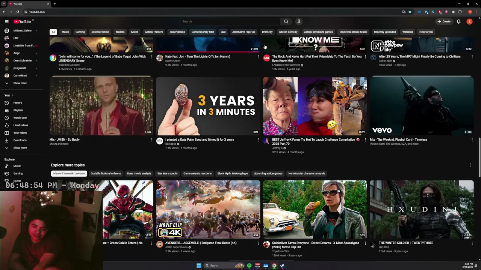
Task: Open options for the JeffreyX compilation video
Action: (365, 140)
